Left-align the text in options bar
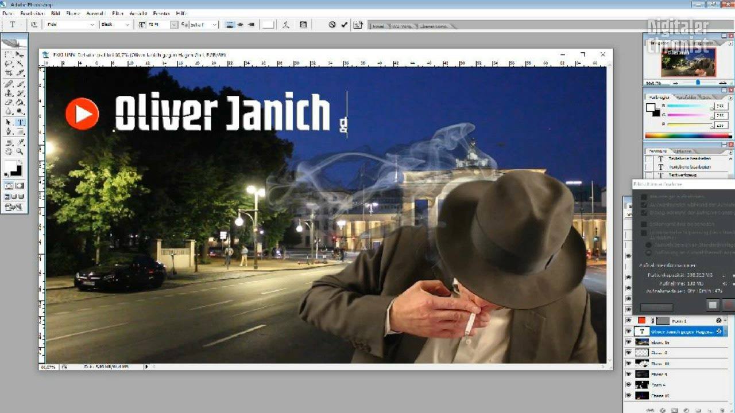The width and height of the screenshot is (735, 413). pos(230,25)
